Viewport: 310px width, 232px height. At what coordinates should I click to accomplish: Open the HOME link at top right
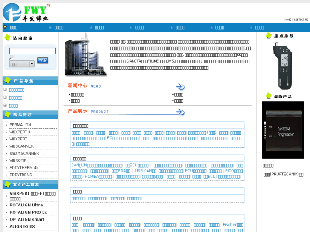tap(288, 20)
